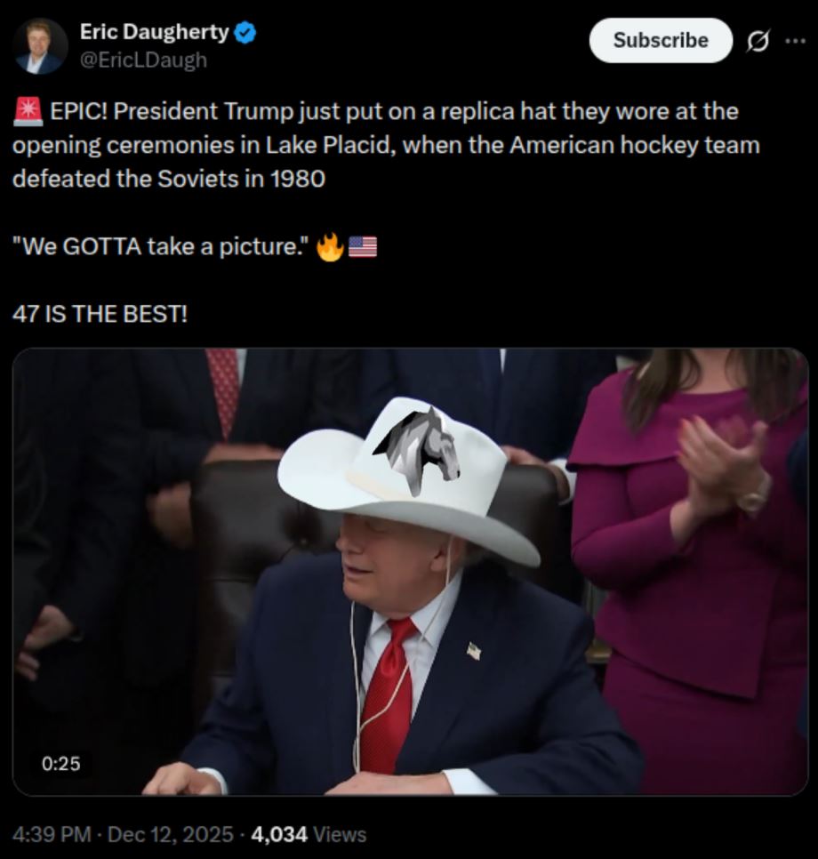Click the fire emoji after the quote

coord(330,246)
